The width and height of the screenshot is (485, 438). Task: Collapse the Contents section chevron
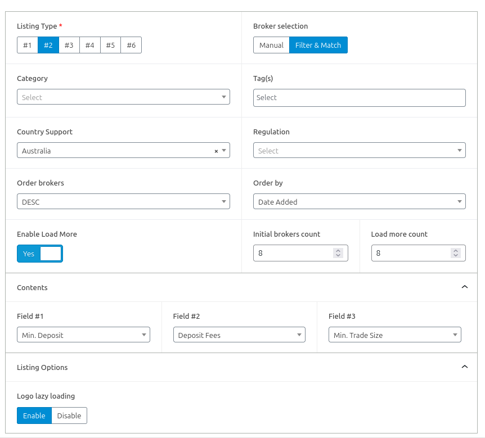[464, 287]
